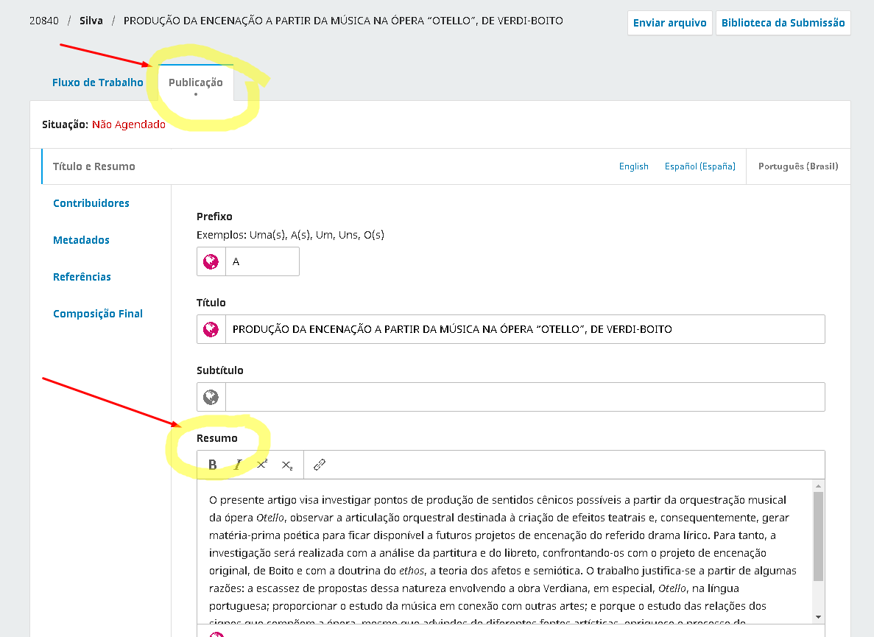Click the insert link icon
The image size is (874, 637).
coord(320,465)
